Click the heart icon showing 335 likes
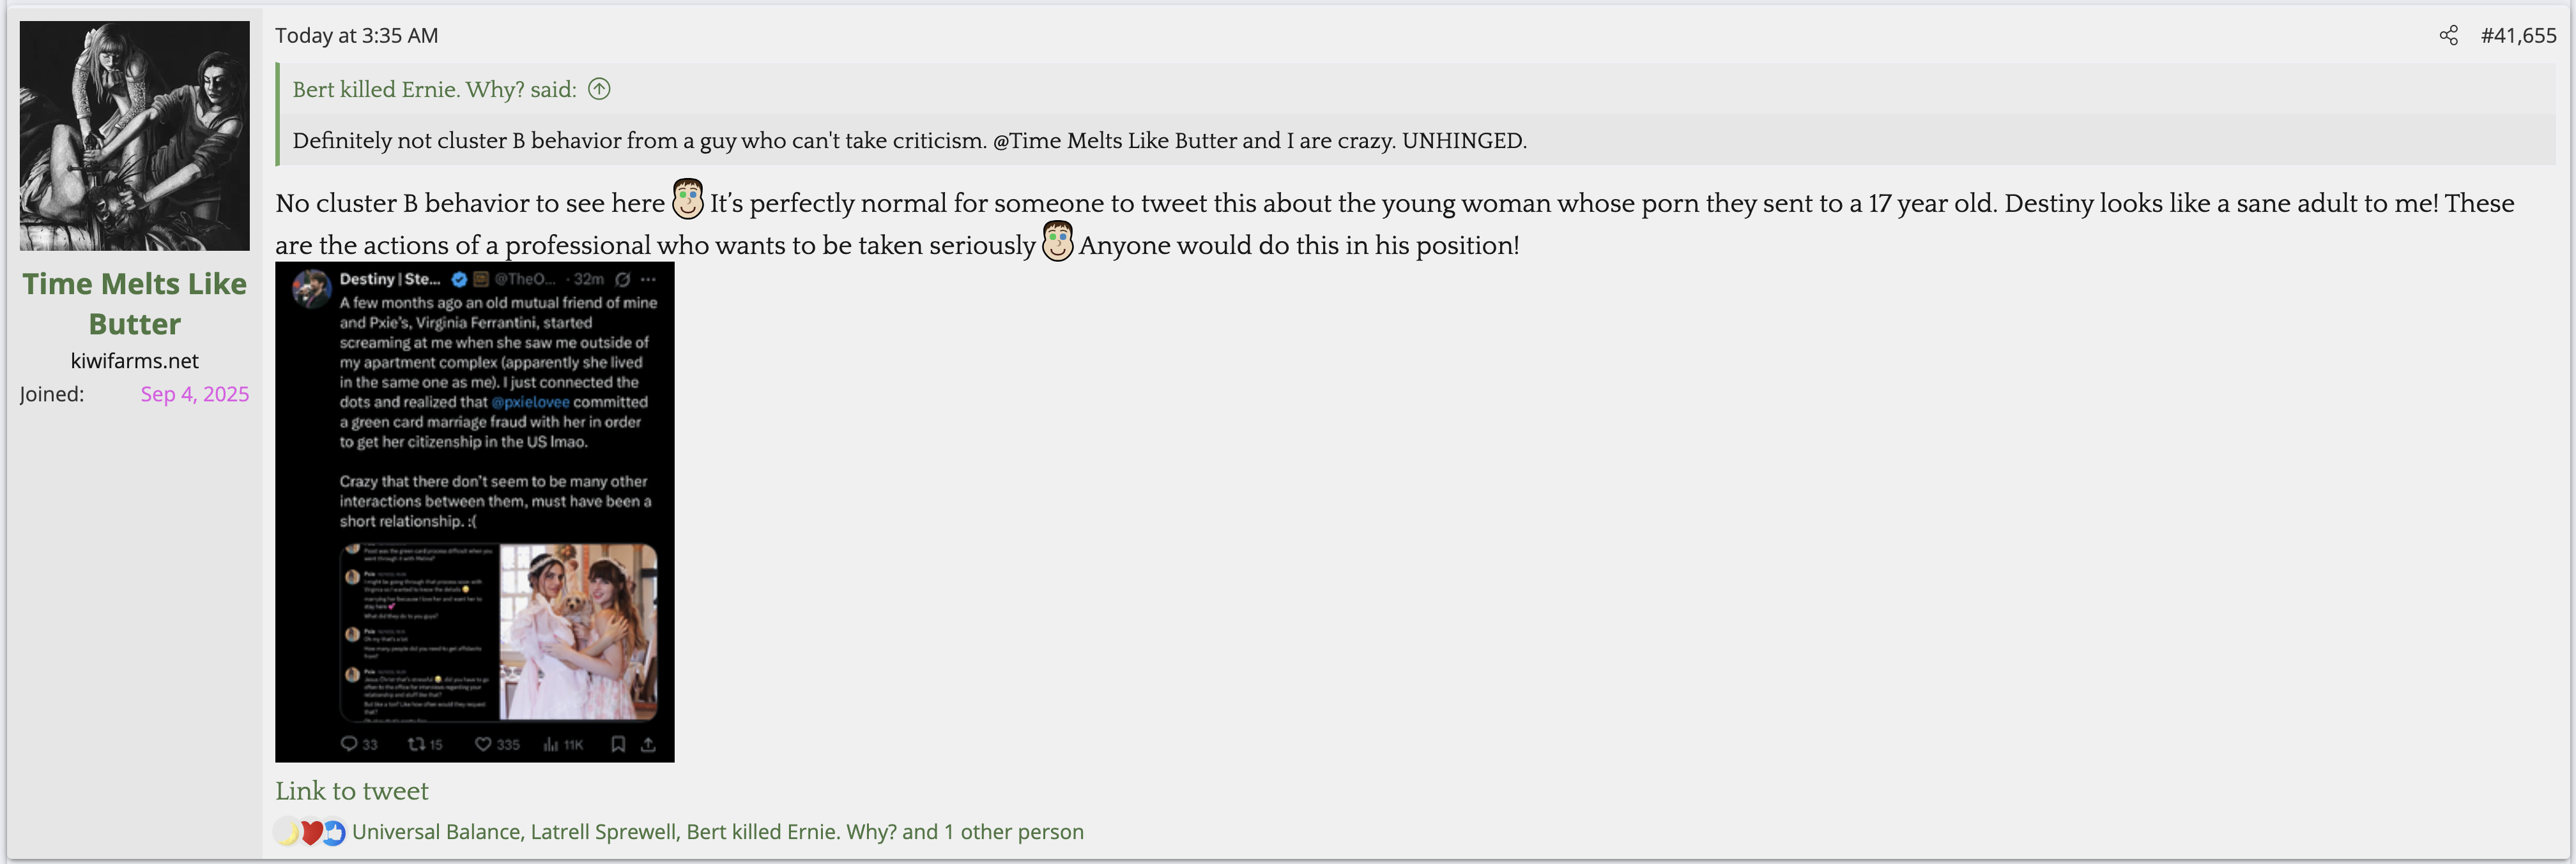The width and height of the screenshot is (2576, 864). pyautogui.click(x=483, y=744)
